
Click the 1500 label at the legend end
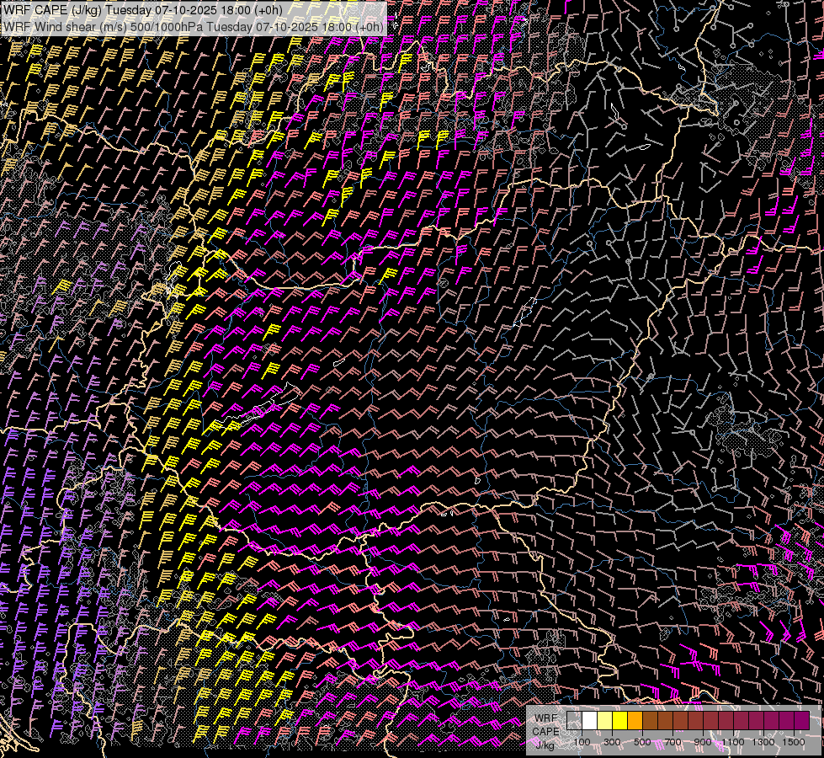pyautogui.click(x=794, y=742)
